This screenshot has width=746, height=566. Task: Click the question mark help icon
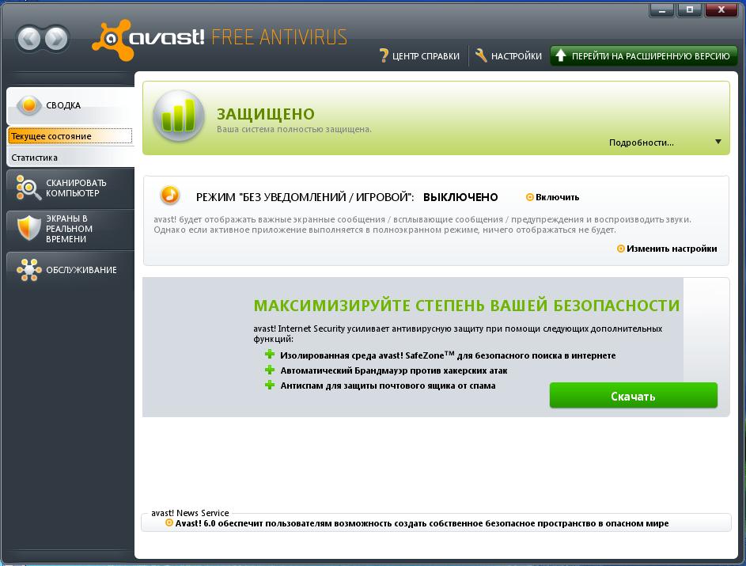click(384, 55)
